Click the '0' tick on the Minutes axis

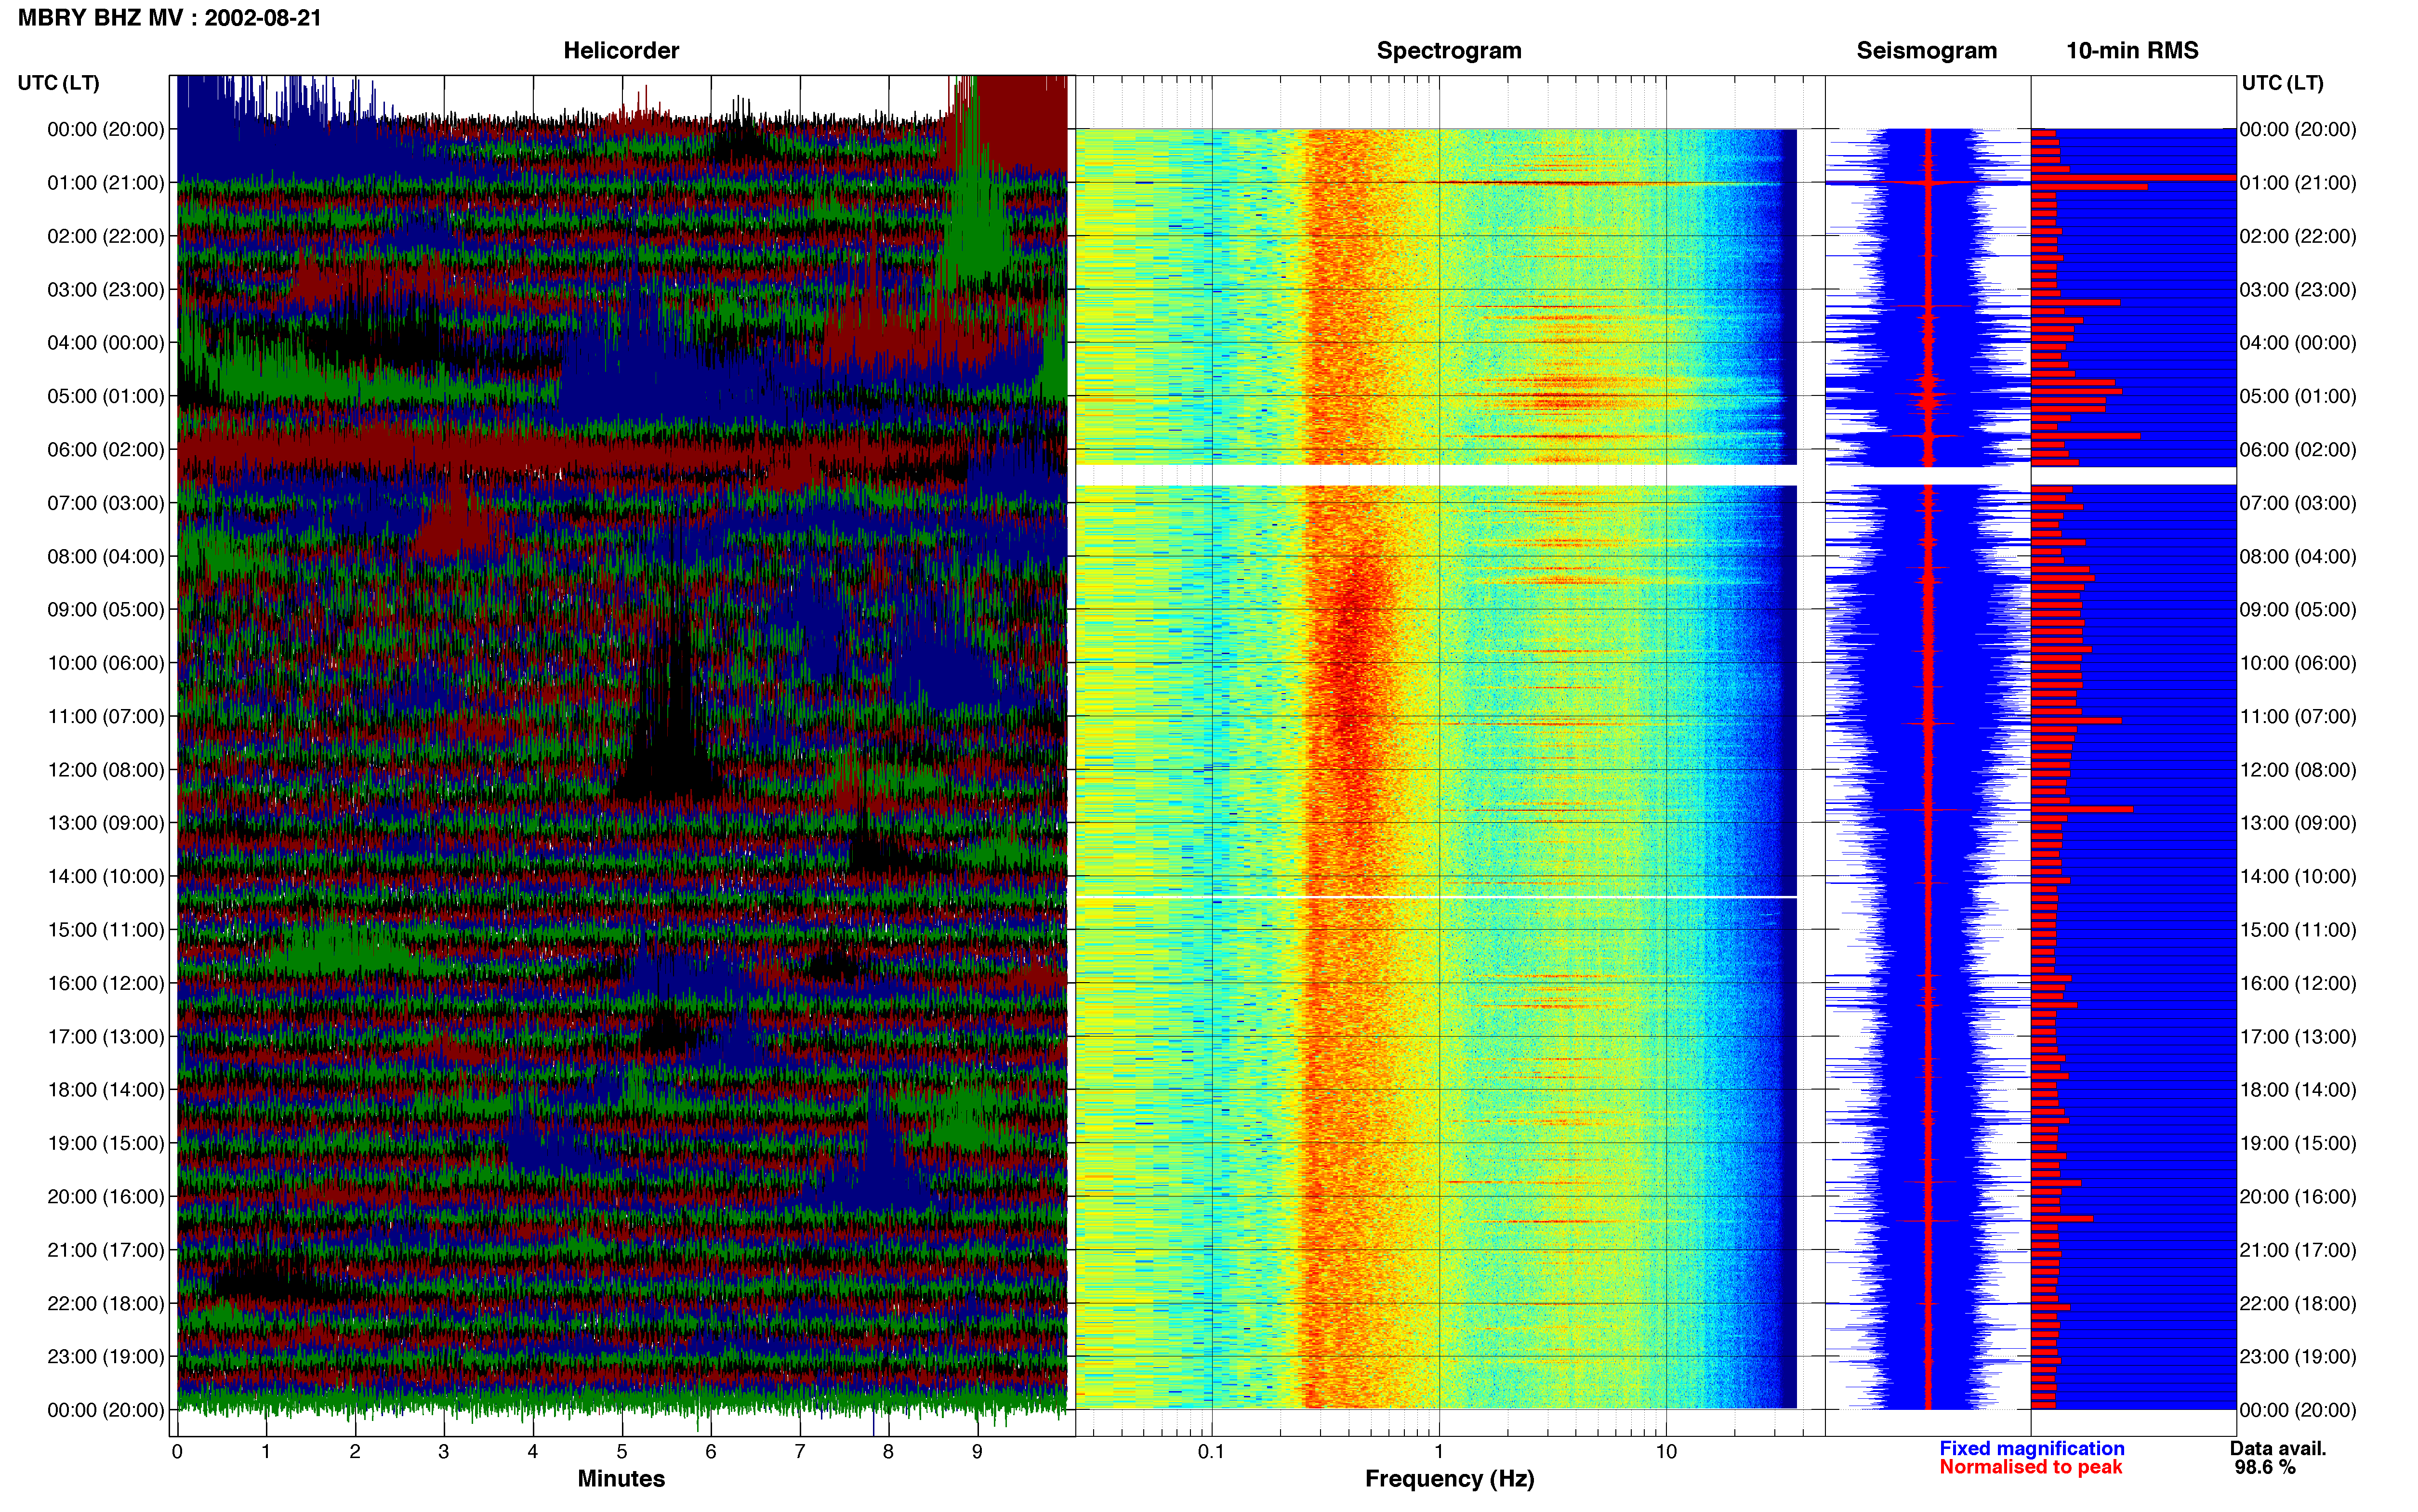(177, 1452)
